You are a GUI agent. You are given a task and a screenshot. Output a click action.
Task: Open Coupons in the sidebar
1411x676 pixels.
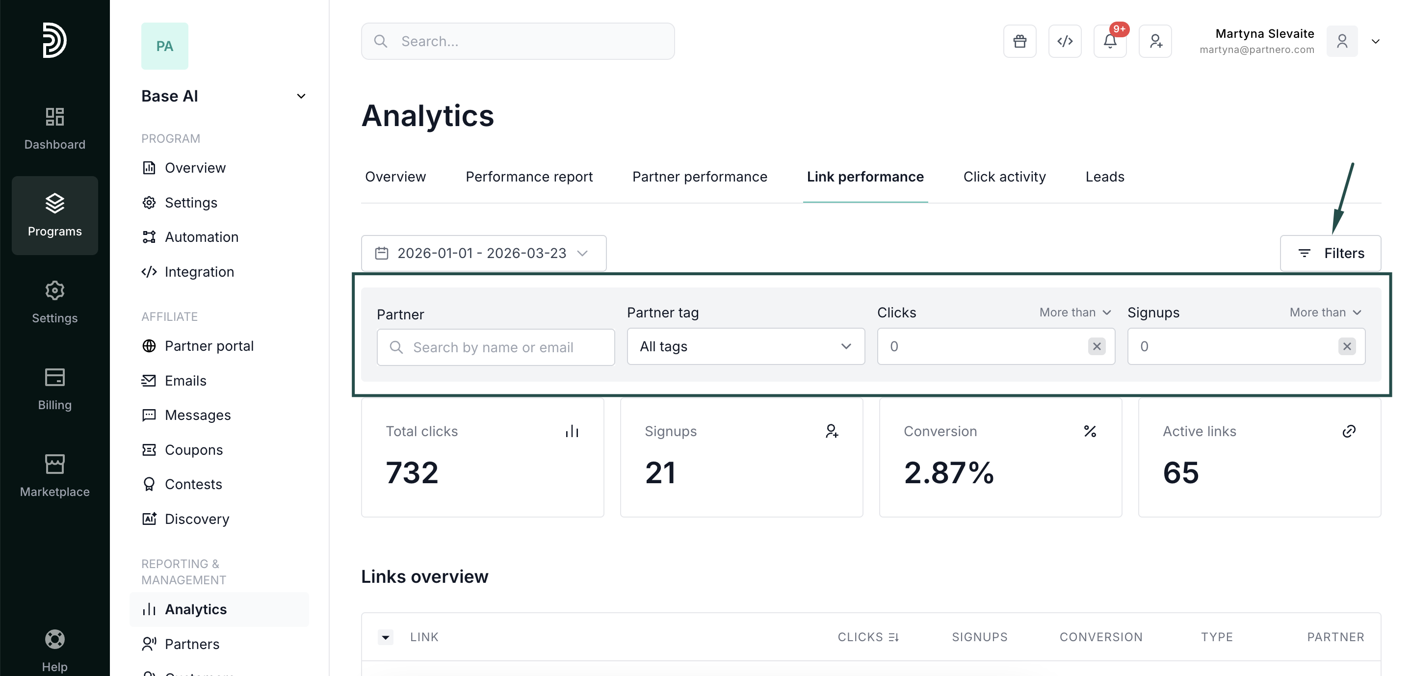click(193, 450)
